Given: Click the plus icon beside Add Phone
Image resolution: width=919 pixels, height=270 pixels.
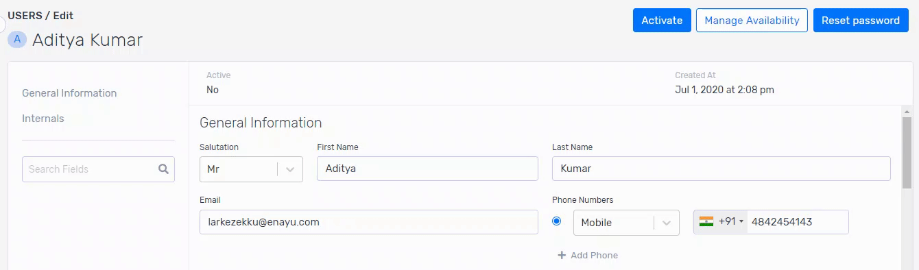Looking at the screenshot, I should pos(562,255).
